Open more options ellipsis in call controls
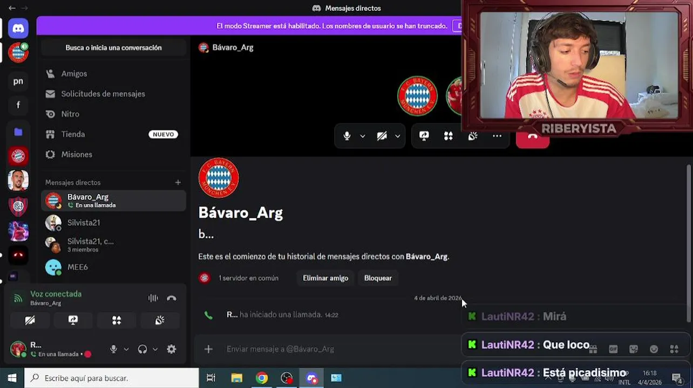Image resolution: width=693 pixels, height=388 pixels. click(x=497, y=136)
